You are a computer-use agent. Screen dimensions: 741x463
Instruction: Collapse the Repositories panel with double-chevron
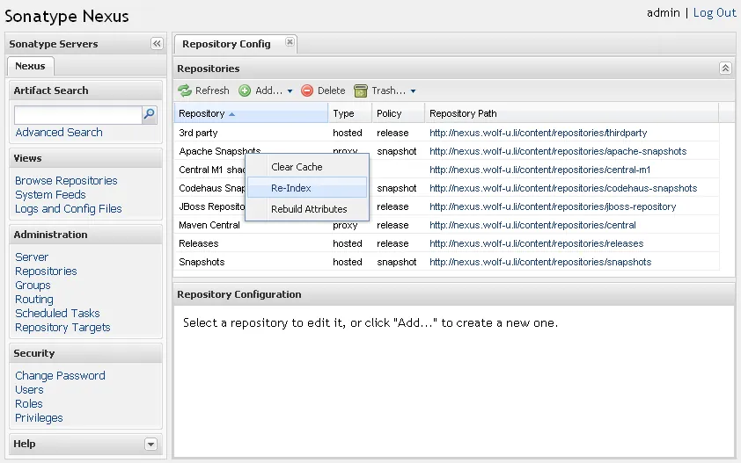pyautogui.click(x=725, y=68)
